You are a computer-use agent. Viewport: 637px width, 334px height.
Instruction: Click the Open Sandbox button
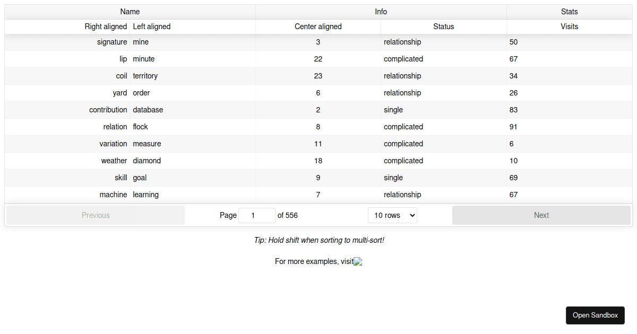[595, 315]
